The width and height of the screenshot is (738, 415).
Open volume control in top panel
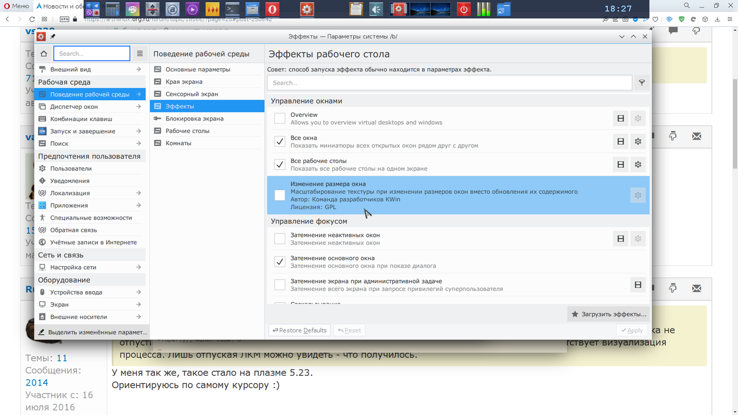tap(376, 9)
